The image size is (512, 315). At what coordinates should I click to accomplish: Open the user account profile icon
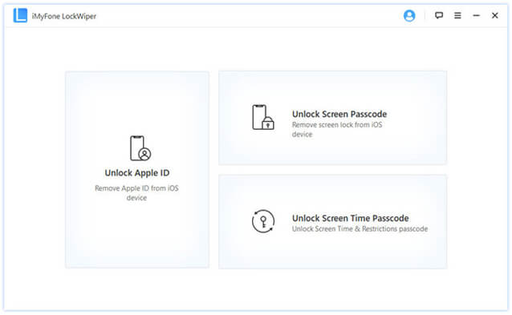[x=409, y=15]
